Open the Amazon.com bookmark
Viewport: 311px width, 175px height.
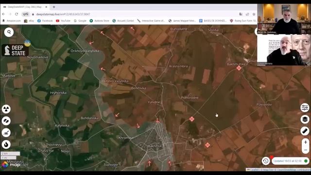pyautogui.click(x=12, y=20)
